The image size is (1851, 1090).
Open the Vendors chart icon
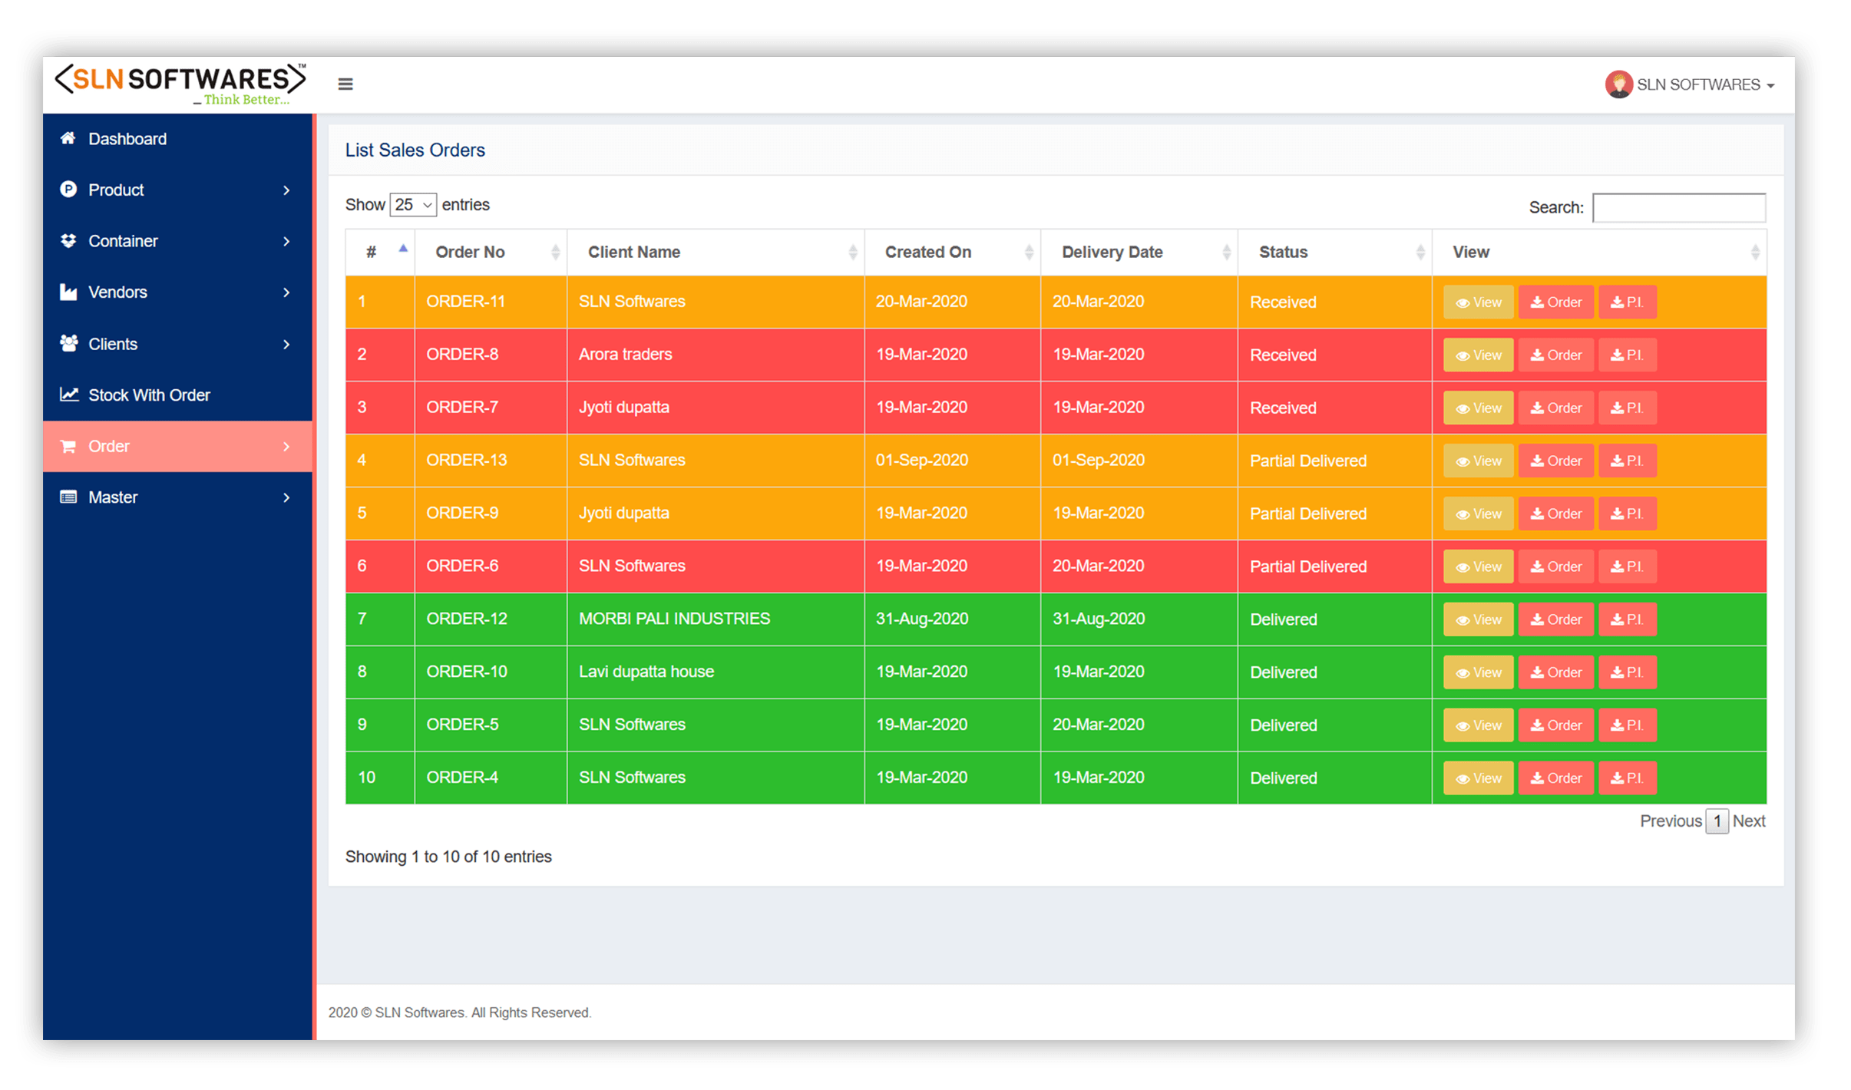pyautogui.click(x=68, y=292)
